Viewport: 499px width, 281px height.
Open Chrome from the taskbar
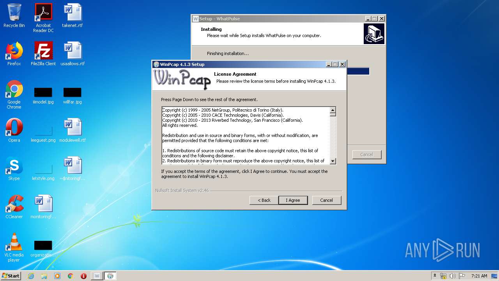pos(71,276)
